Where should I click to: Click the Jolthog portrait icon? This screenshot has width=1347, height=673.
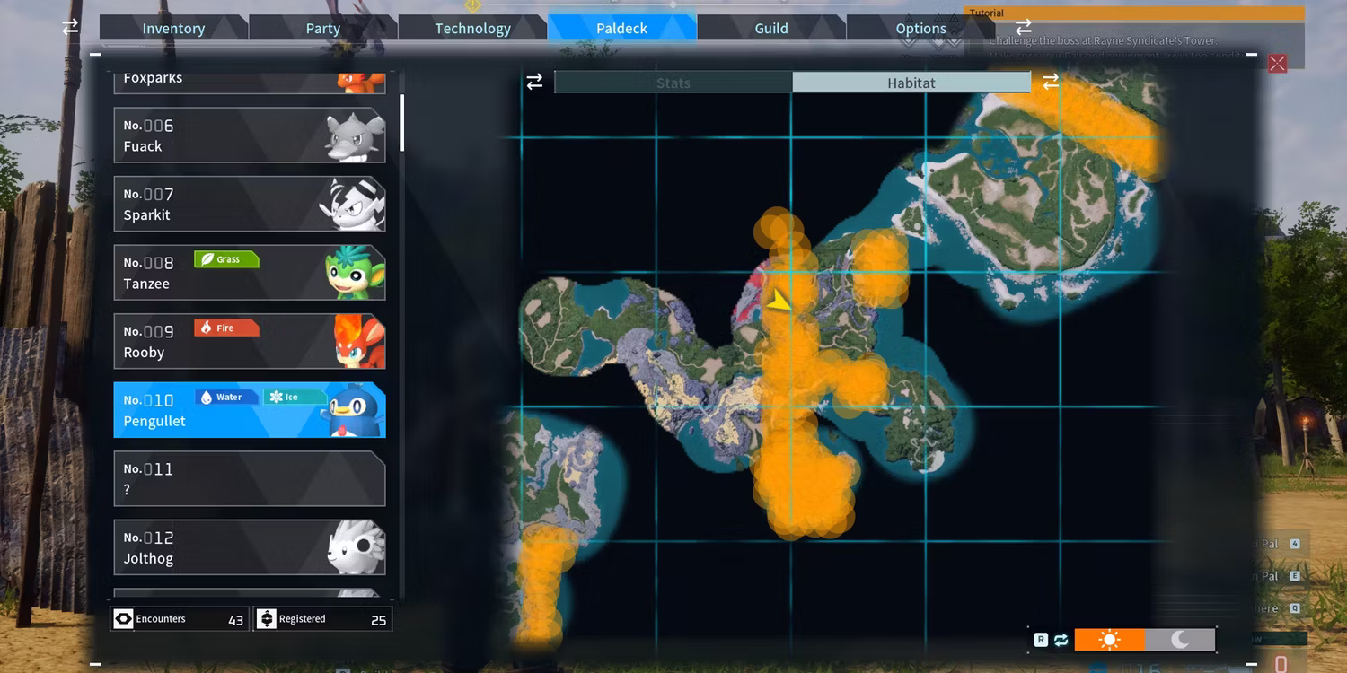click(x=357, y=547)
